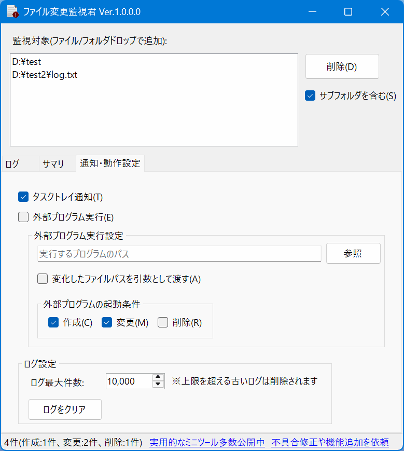This screenshot has width=404, height=451.
Task: Turn off タスクトレイ通知
Action: (x=23, y=197)
